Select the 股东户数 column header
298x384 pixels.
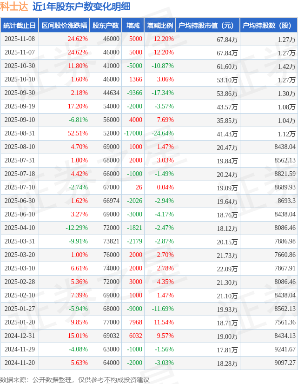click(106, 26)
